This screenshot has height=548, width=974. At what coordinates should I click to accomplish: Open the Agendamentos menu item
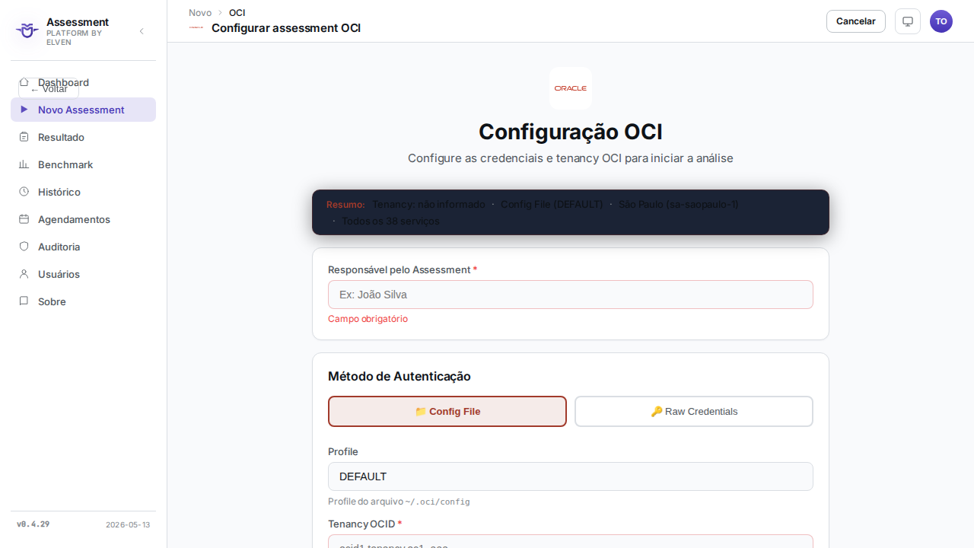pyautogui.click(x=83, y=219)
